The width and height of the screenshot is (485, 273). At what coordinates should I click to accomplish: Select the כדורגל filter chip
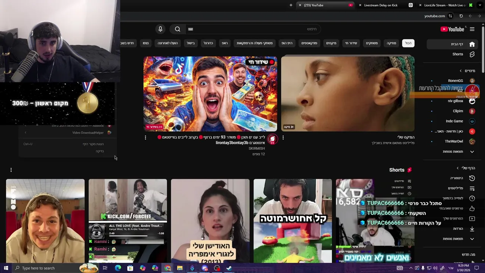click(208, 43)
